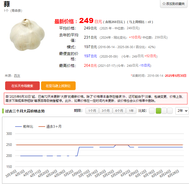Find it on Amazon via 在亚马逊上找到它
The image size is (189, 184).
coord(58,86)
